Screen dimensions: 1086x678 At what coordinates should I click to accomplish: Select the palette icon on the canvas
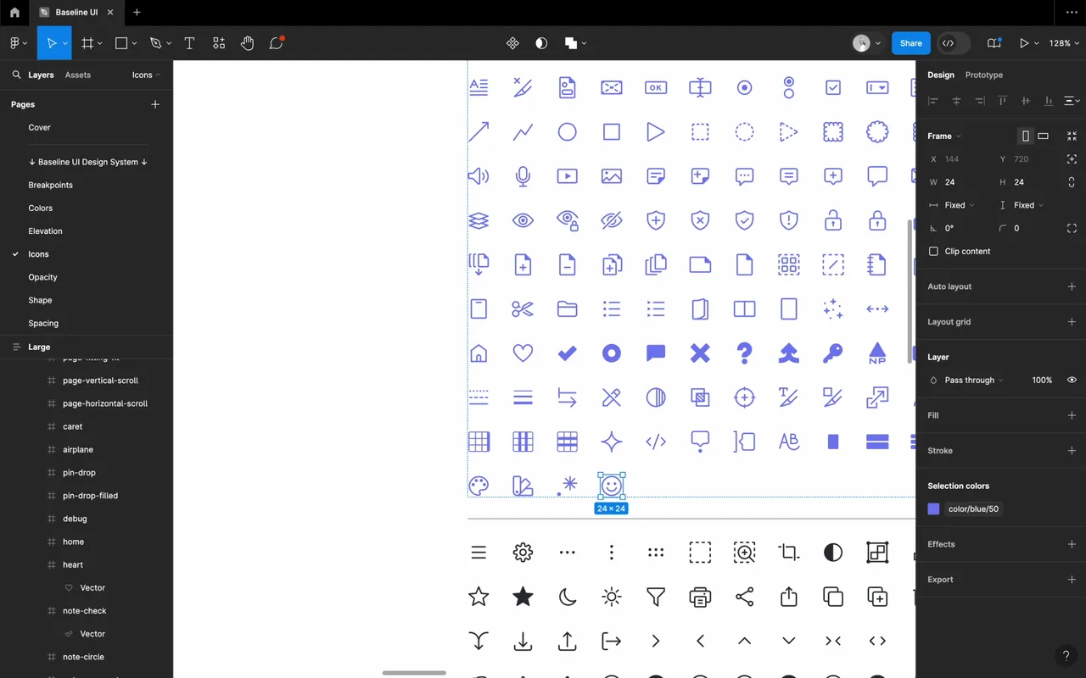[479, 486]
